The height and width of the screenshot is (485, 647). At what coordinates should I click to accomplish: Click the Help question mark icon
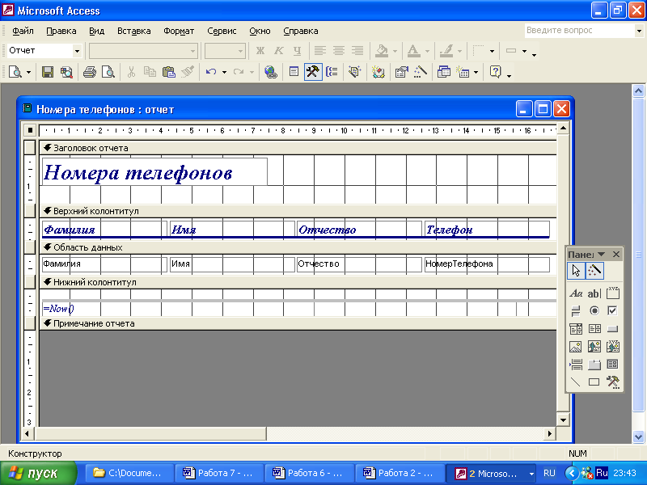(495, 72)
